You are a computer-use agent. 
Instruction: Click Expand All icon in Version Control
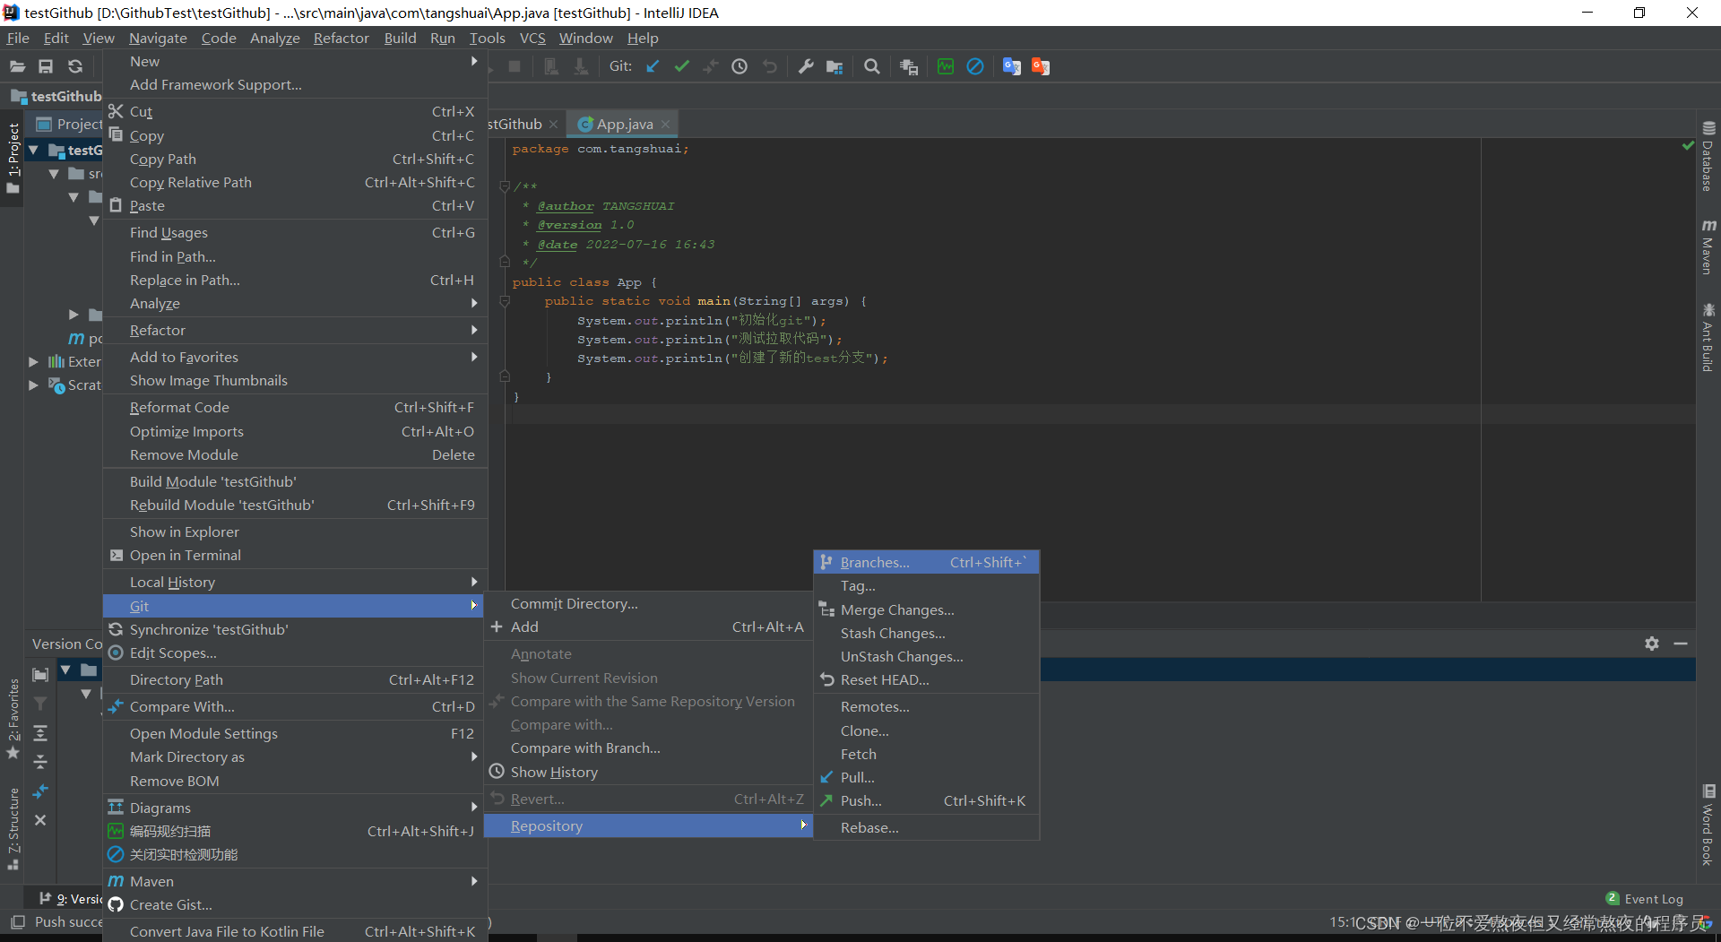40,733
